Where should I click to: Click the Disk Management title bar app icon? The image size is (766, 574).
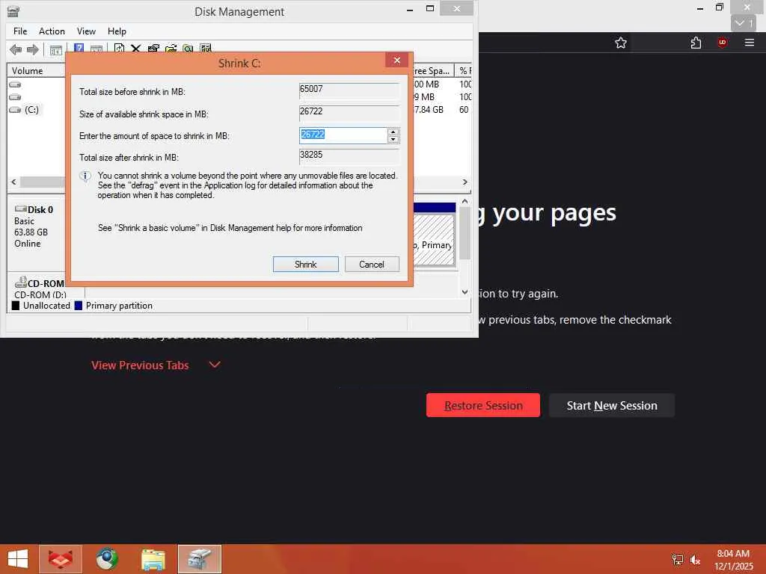[13, 11]
